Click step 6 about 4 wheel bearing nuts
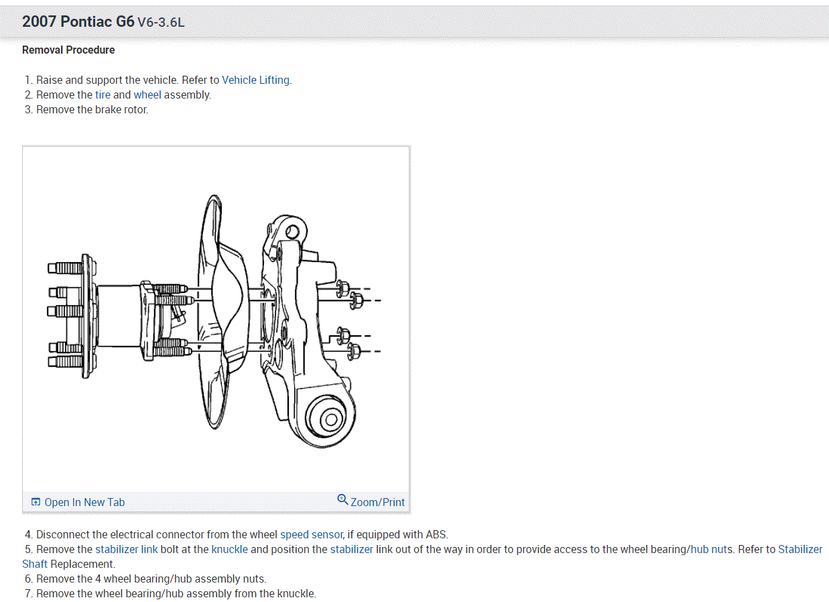Screen dimensions: 829x602 tap(151, 579)
